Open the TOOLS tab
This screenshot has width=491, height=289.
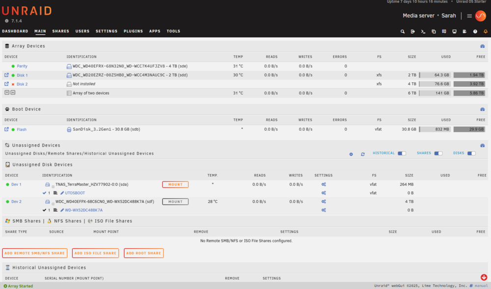pyautogui.click(x=173, y=31)
